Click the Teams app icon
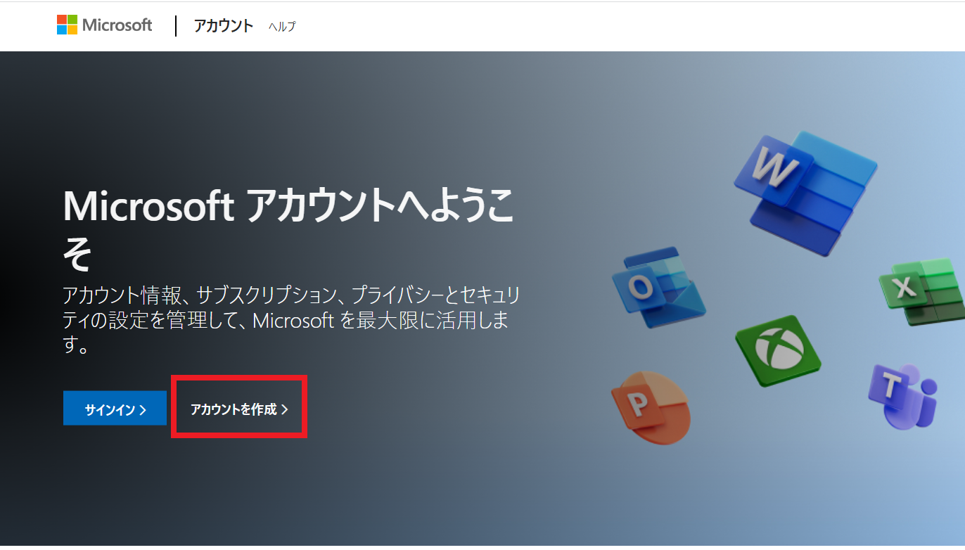 (x=903, y=396)
